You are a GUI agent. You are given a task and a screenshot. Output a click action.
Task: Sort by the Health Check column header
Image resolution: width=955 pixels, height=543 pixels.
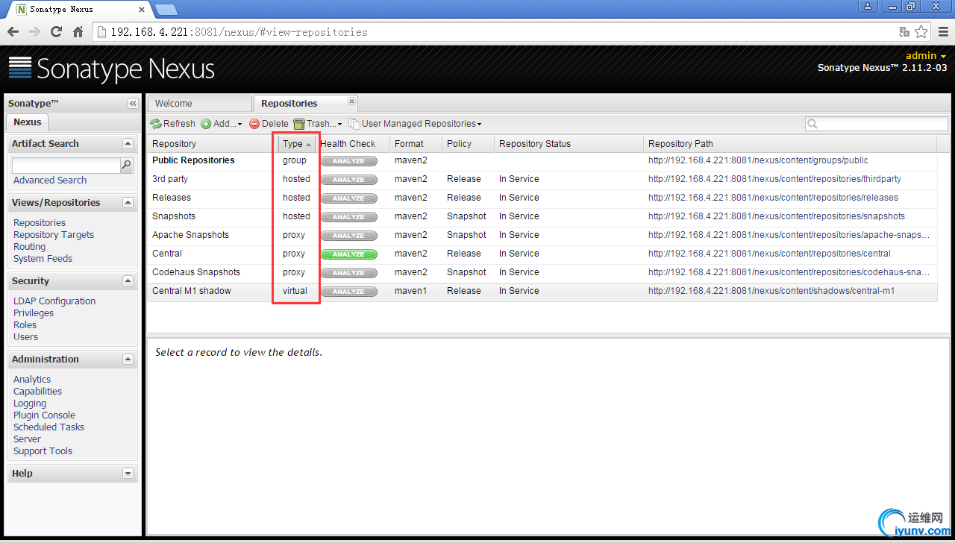coord(352,144)
